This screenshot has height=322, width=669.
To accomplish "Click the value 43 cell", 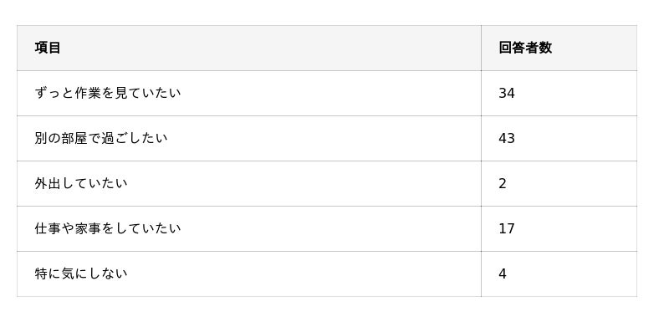I will [507, 138].
